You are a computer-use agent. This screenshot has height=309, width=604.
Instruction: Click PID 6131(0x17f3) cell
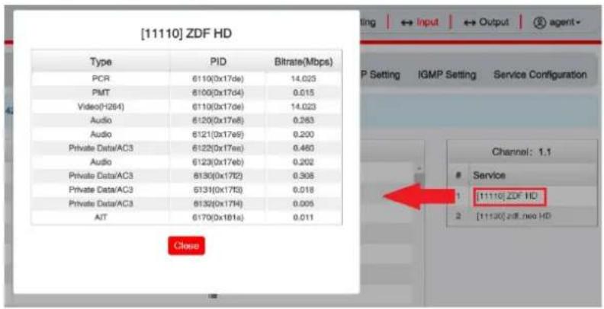pyautogui.click(x=218, y=190)
